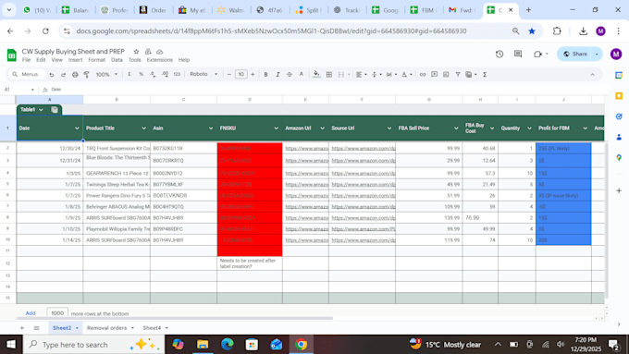Open Google Tasks side panel
The image size is (629, 354).
click(x=619, y=116)
